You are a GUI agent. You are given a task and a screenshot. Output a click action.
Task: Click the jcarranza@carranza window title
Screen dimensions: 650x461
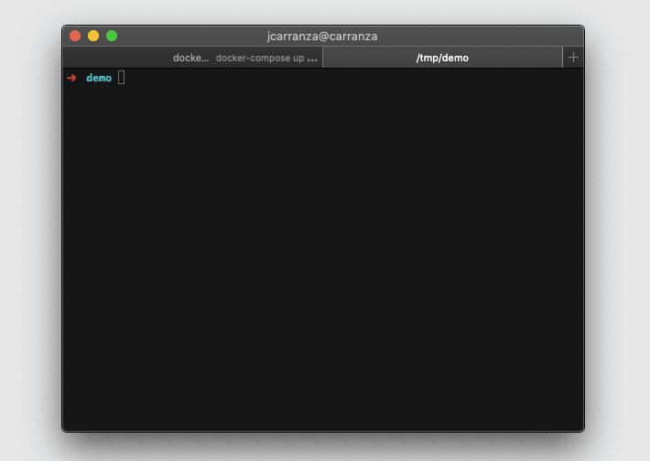click(322, 37)
